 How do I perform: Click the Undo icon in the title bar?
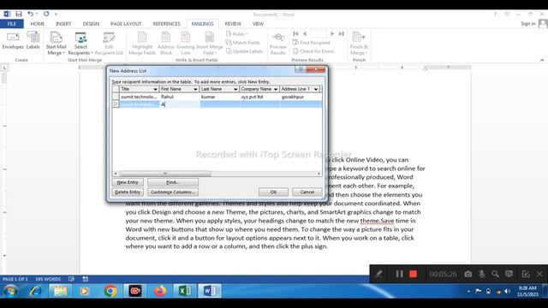[x=31, y=14]
